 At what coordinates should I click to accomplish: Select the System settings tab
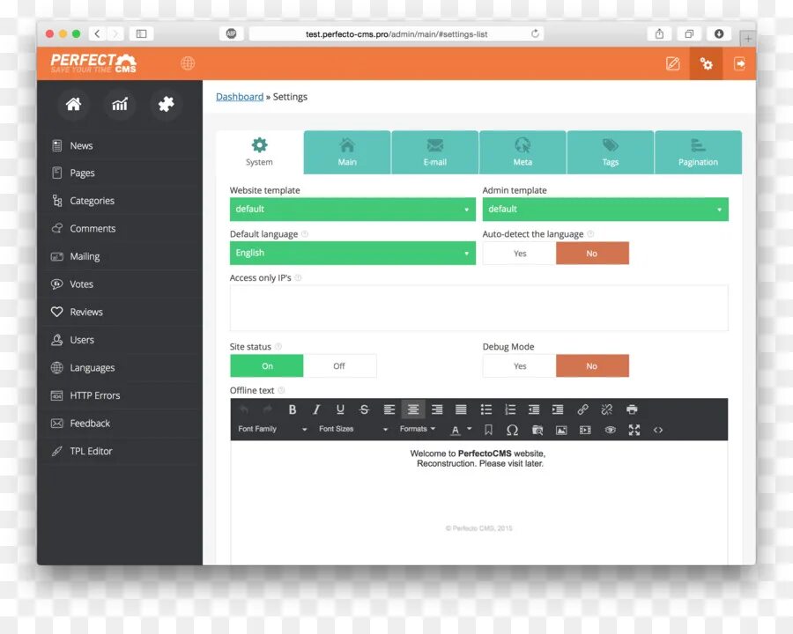[x=259, y=152]
